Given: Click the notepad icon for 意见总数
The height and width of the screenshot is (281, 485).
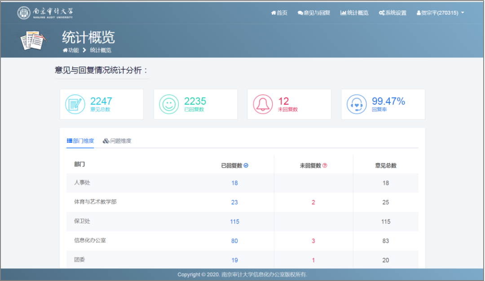Looking at the screenshot, I should (75, 104).
